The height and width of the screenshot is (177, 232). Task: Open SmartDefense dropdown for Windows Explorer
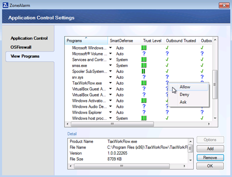coord(110,112)
